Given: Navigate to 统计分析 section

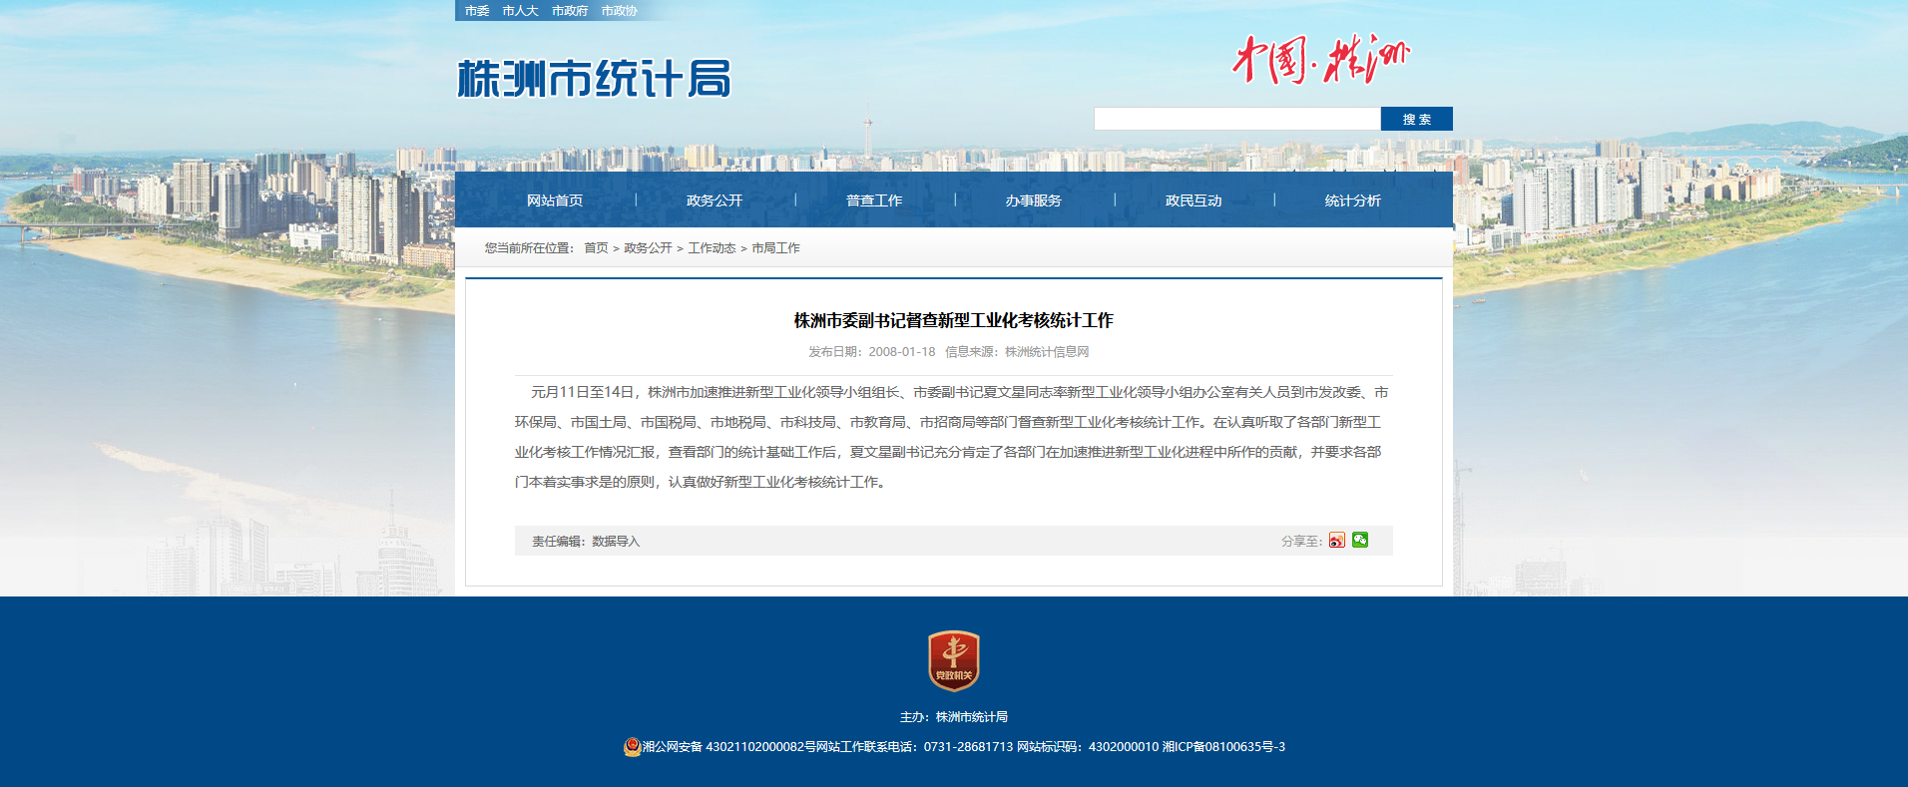Looking at the screenshot, I should click(1353, 200).
